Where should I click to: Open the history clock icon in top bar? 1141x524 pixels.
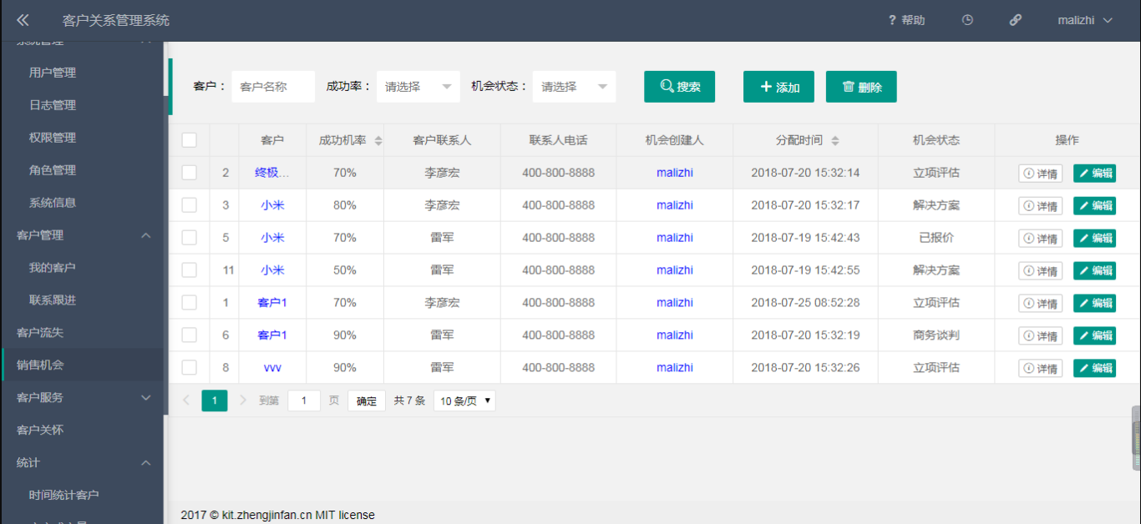966,19
